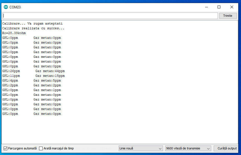Click the Gaz metan:2ppm reading

(x=47, y=85)
